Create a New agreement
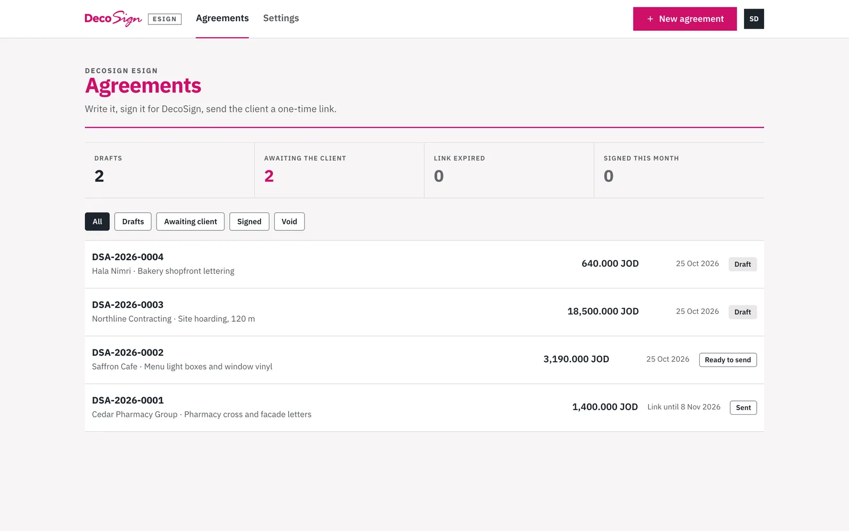 [x=685, y=19]
